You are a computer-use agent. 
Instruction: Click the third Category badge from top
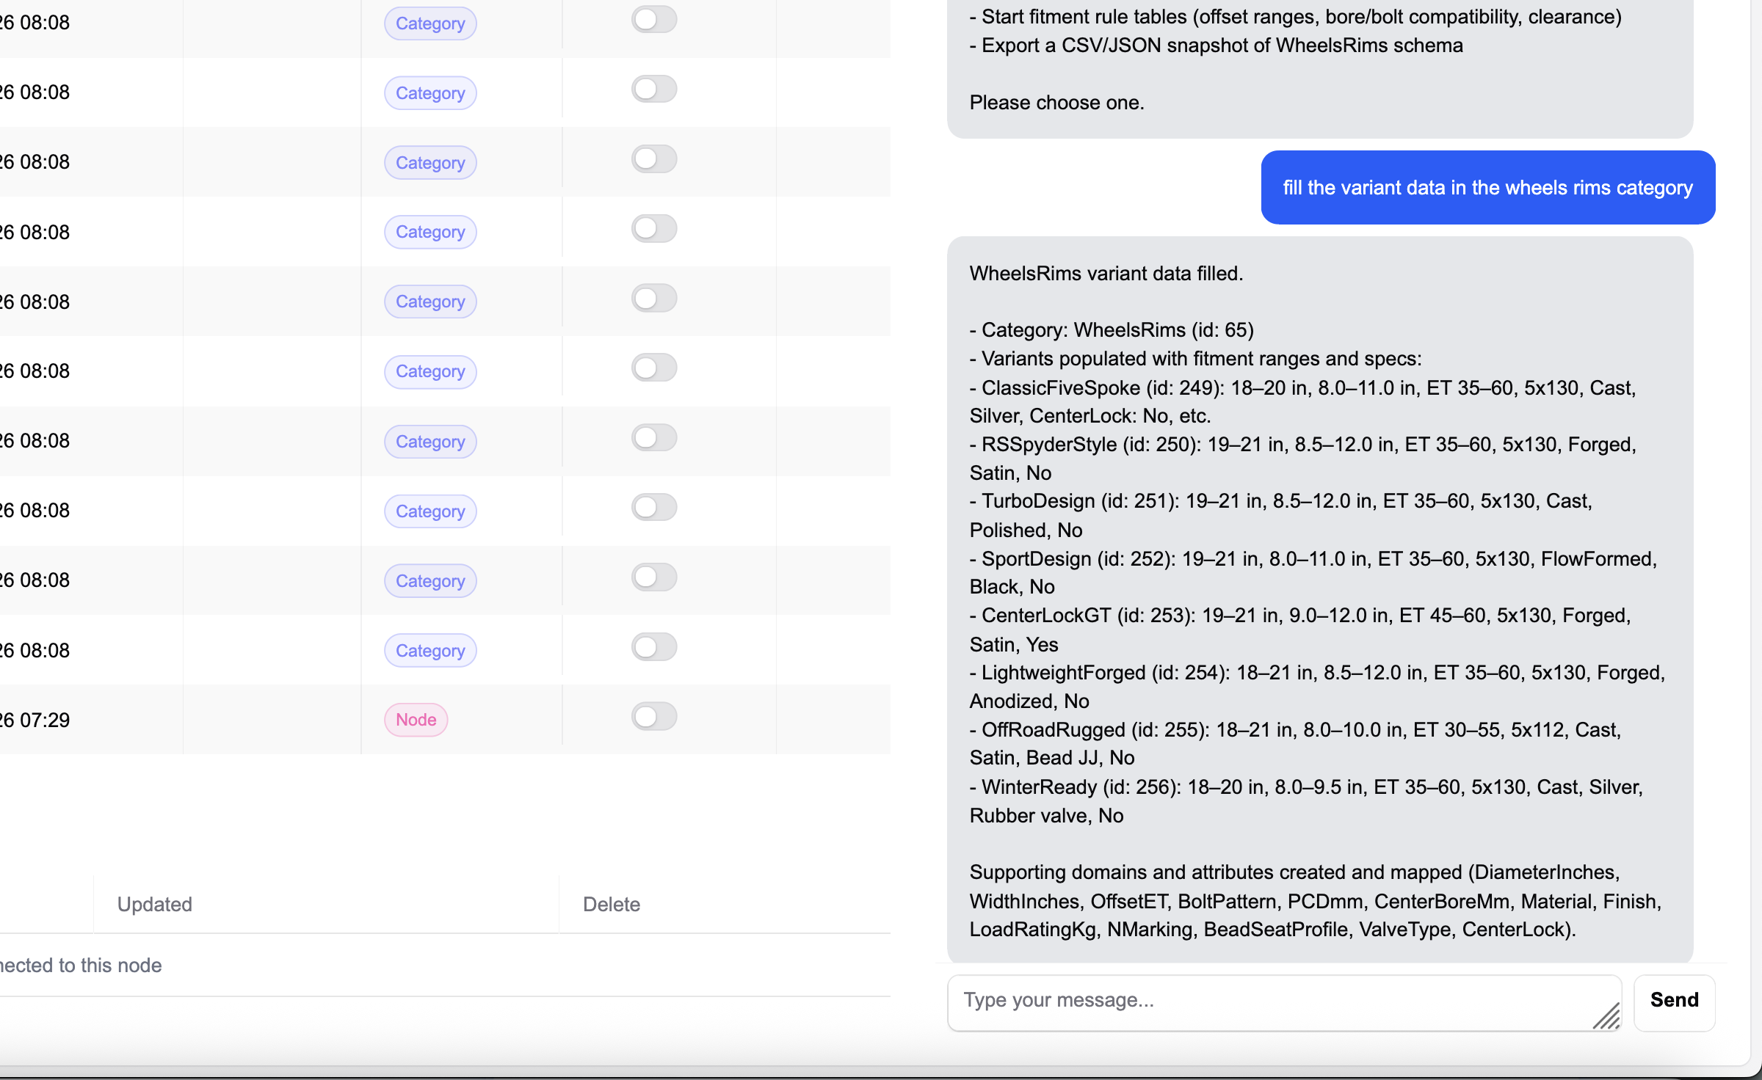click(430, 163)
